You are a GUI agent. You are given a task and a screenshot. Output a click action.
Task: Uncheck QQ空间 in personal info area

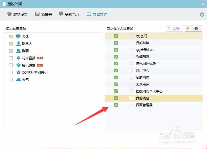pos(116,36)
